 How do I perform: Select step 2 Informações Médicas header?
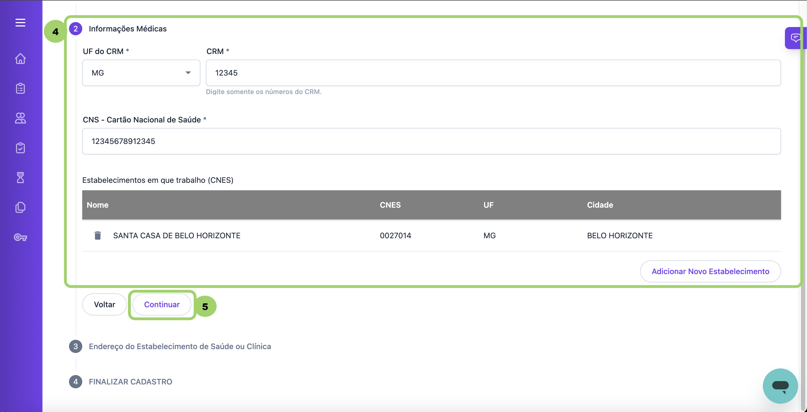point(128,29)
